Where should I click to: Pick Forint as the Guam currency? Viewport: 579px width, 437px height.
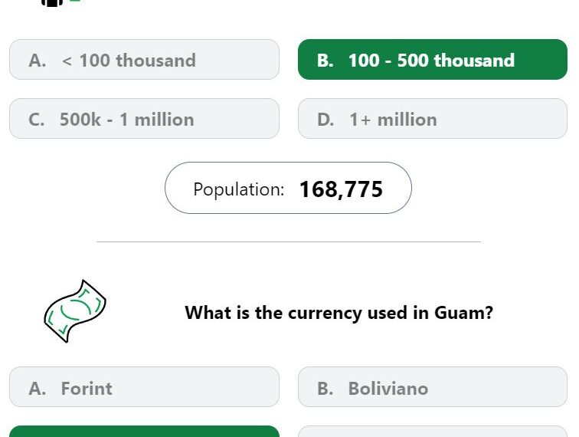144,387
